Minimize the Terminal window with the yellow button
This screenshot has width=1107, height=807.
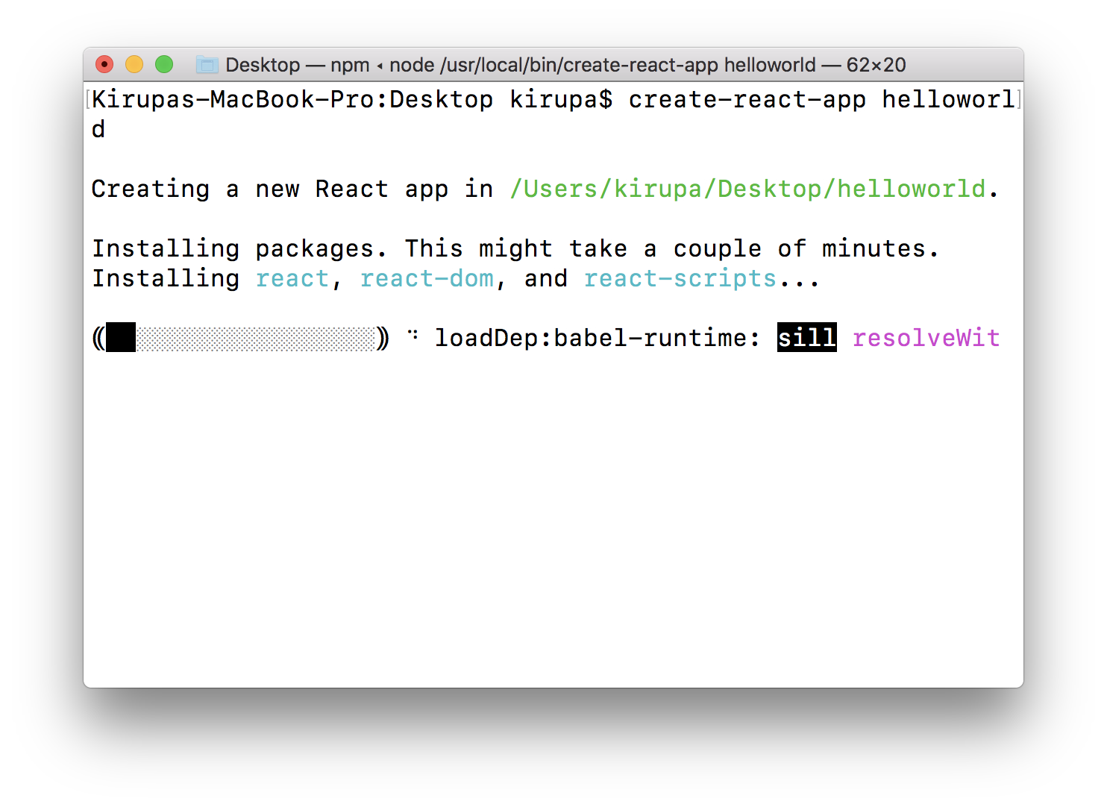coord(134,65)
